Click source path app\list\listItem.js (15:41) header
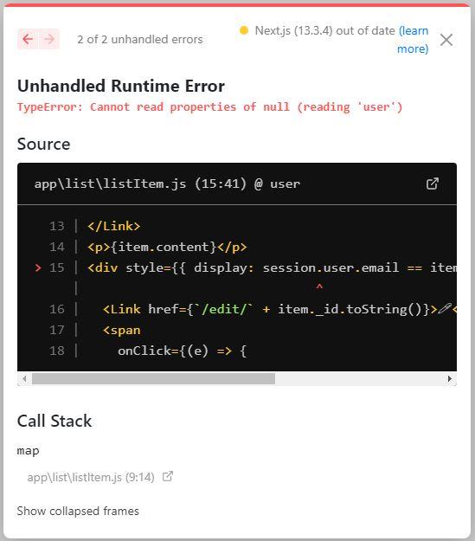Viewport: 475px width, 541px height. pos(167,184)
